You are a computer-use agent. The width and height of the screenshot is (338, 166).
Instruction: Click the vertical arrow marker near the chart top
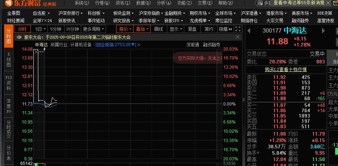tap(44, 49)
